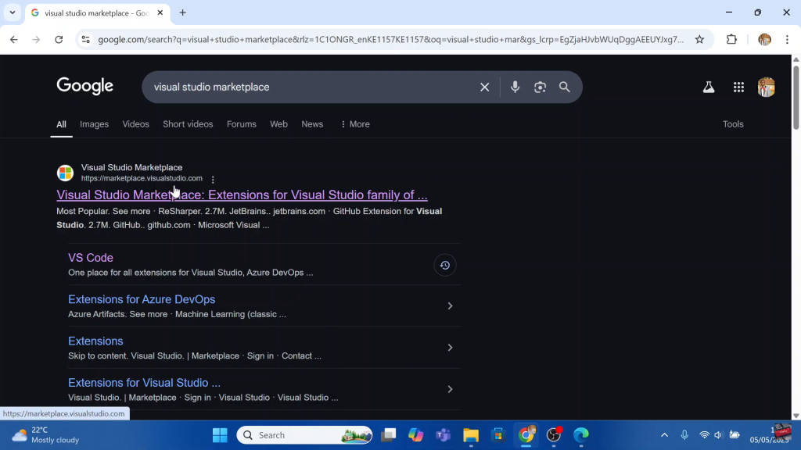801x450 pixels.
Task: Go to Google homepage via logo
Action: click(x=84, y=86)
